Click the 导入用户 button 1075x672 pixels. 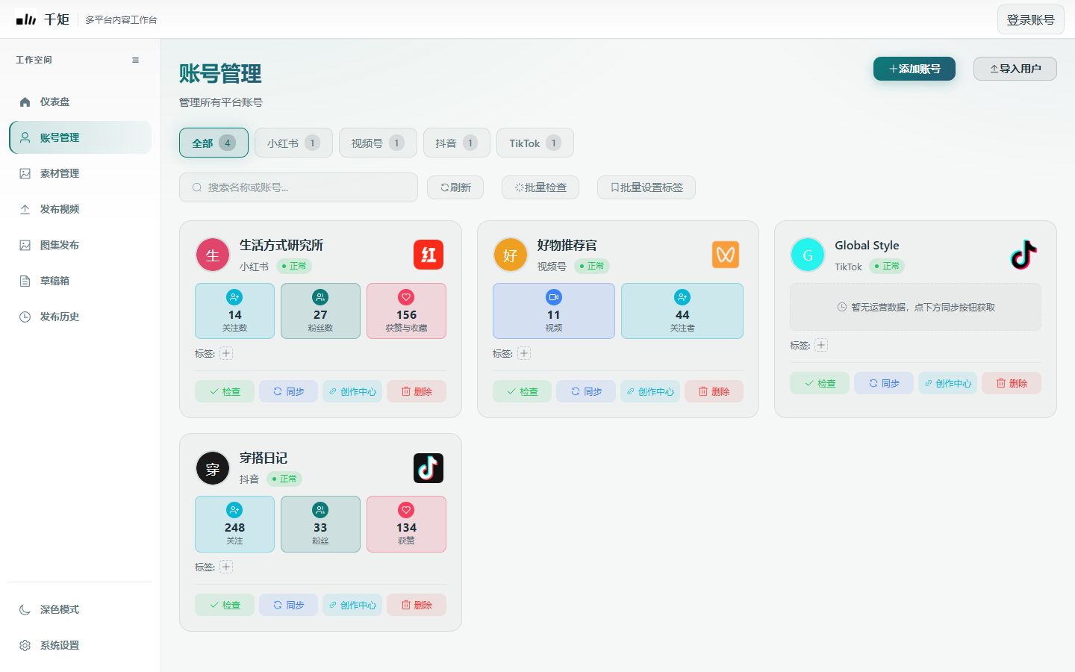(x=1015, y=69)
